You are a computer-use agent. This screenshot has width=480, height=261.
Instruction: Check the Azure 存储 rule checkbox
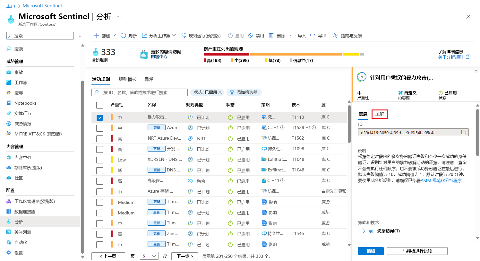point(100,192)
